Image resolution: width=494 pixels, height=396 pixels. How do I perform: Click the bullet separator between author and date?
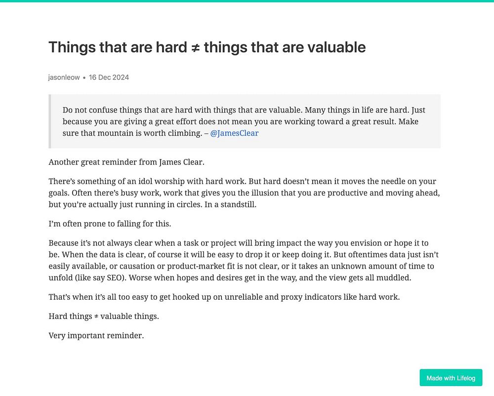click(84, 78)
